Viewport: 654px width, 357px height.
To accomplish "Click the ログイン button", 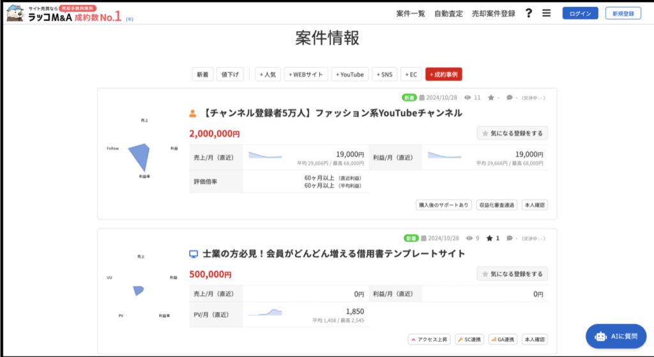I will 581,13.
